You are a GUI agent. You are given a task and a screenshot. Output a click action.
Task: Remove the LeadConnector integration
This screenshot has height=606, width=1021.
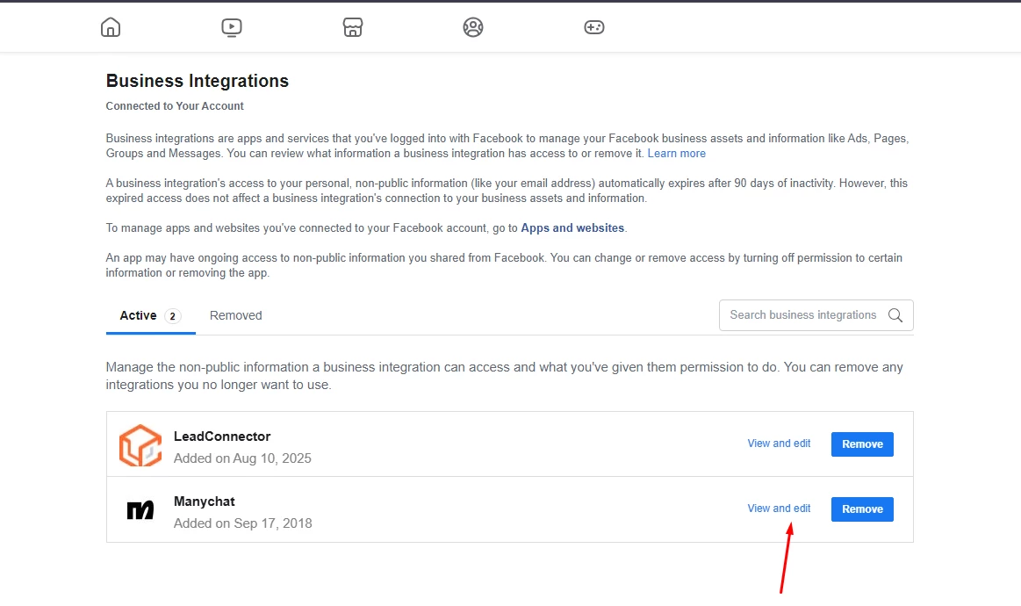(x=862, y=444)
